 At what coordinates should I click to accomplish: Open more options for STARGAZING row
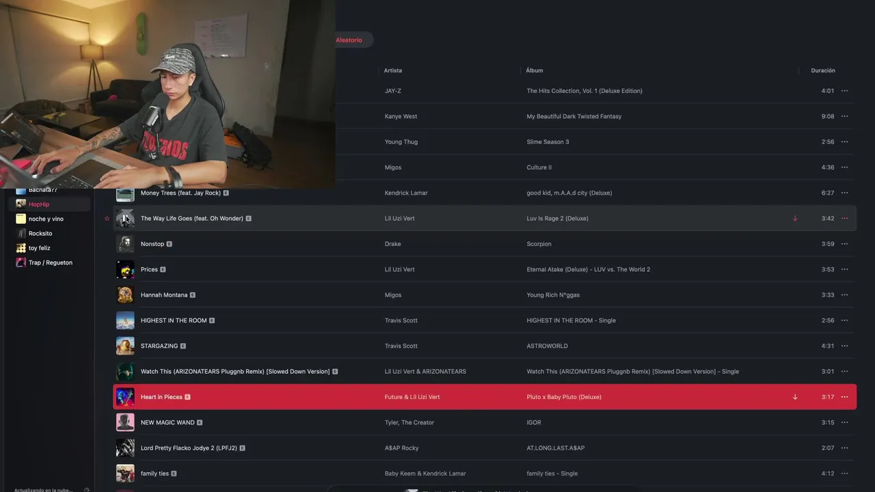coord(844,346)
